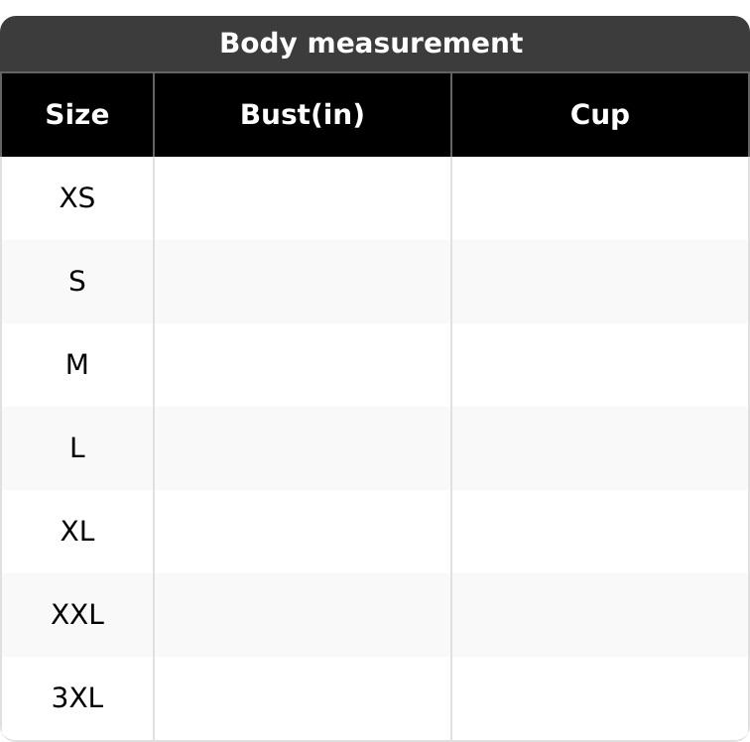Image resolution: width=750 pixels, height=742 pixels.
Task: Select the Cup column header
Action: point(600,115)
